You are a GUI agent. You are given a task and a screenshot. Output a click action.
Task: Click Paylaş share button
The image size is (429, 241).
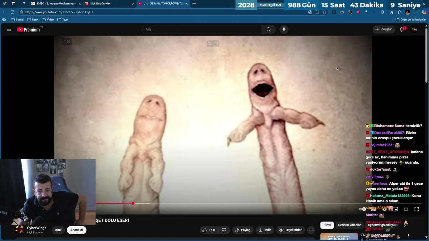pos(243,230)
